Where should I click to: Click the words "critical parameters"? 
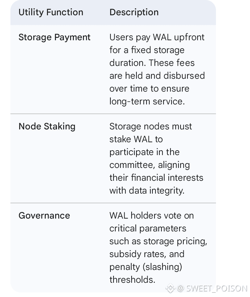pos(148,228)
